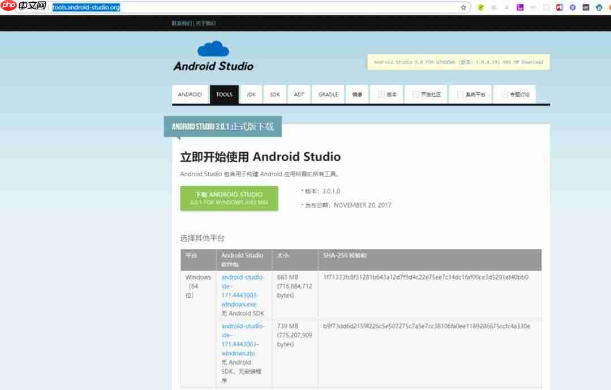This screenshot has height=390, width=611.
Task: Click the blue circular extension icon
Action: (x=573, y=7)
